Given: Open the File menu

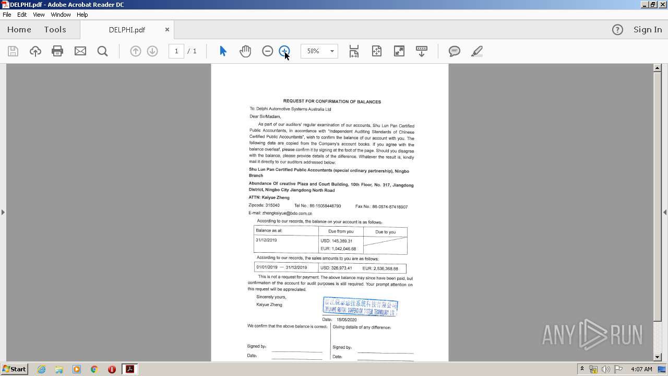Looking at the screenshot, I should tap(7, 15).
